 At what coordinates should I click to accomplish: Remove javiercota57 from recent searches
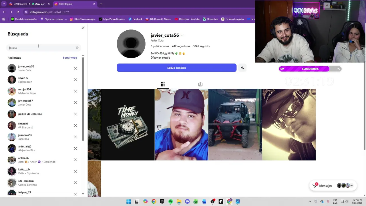[75, 103]
